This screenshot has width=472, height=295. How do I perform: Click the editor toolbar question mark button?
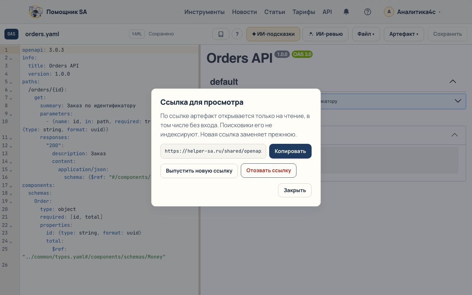(x=237, y=34)
